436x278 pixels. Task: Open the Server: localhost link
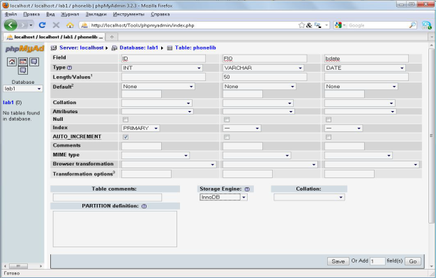(81, 48)
